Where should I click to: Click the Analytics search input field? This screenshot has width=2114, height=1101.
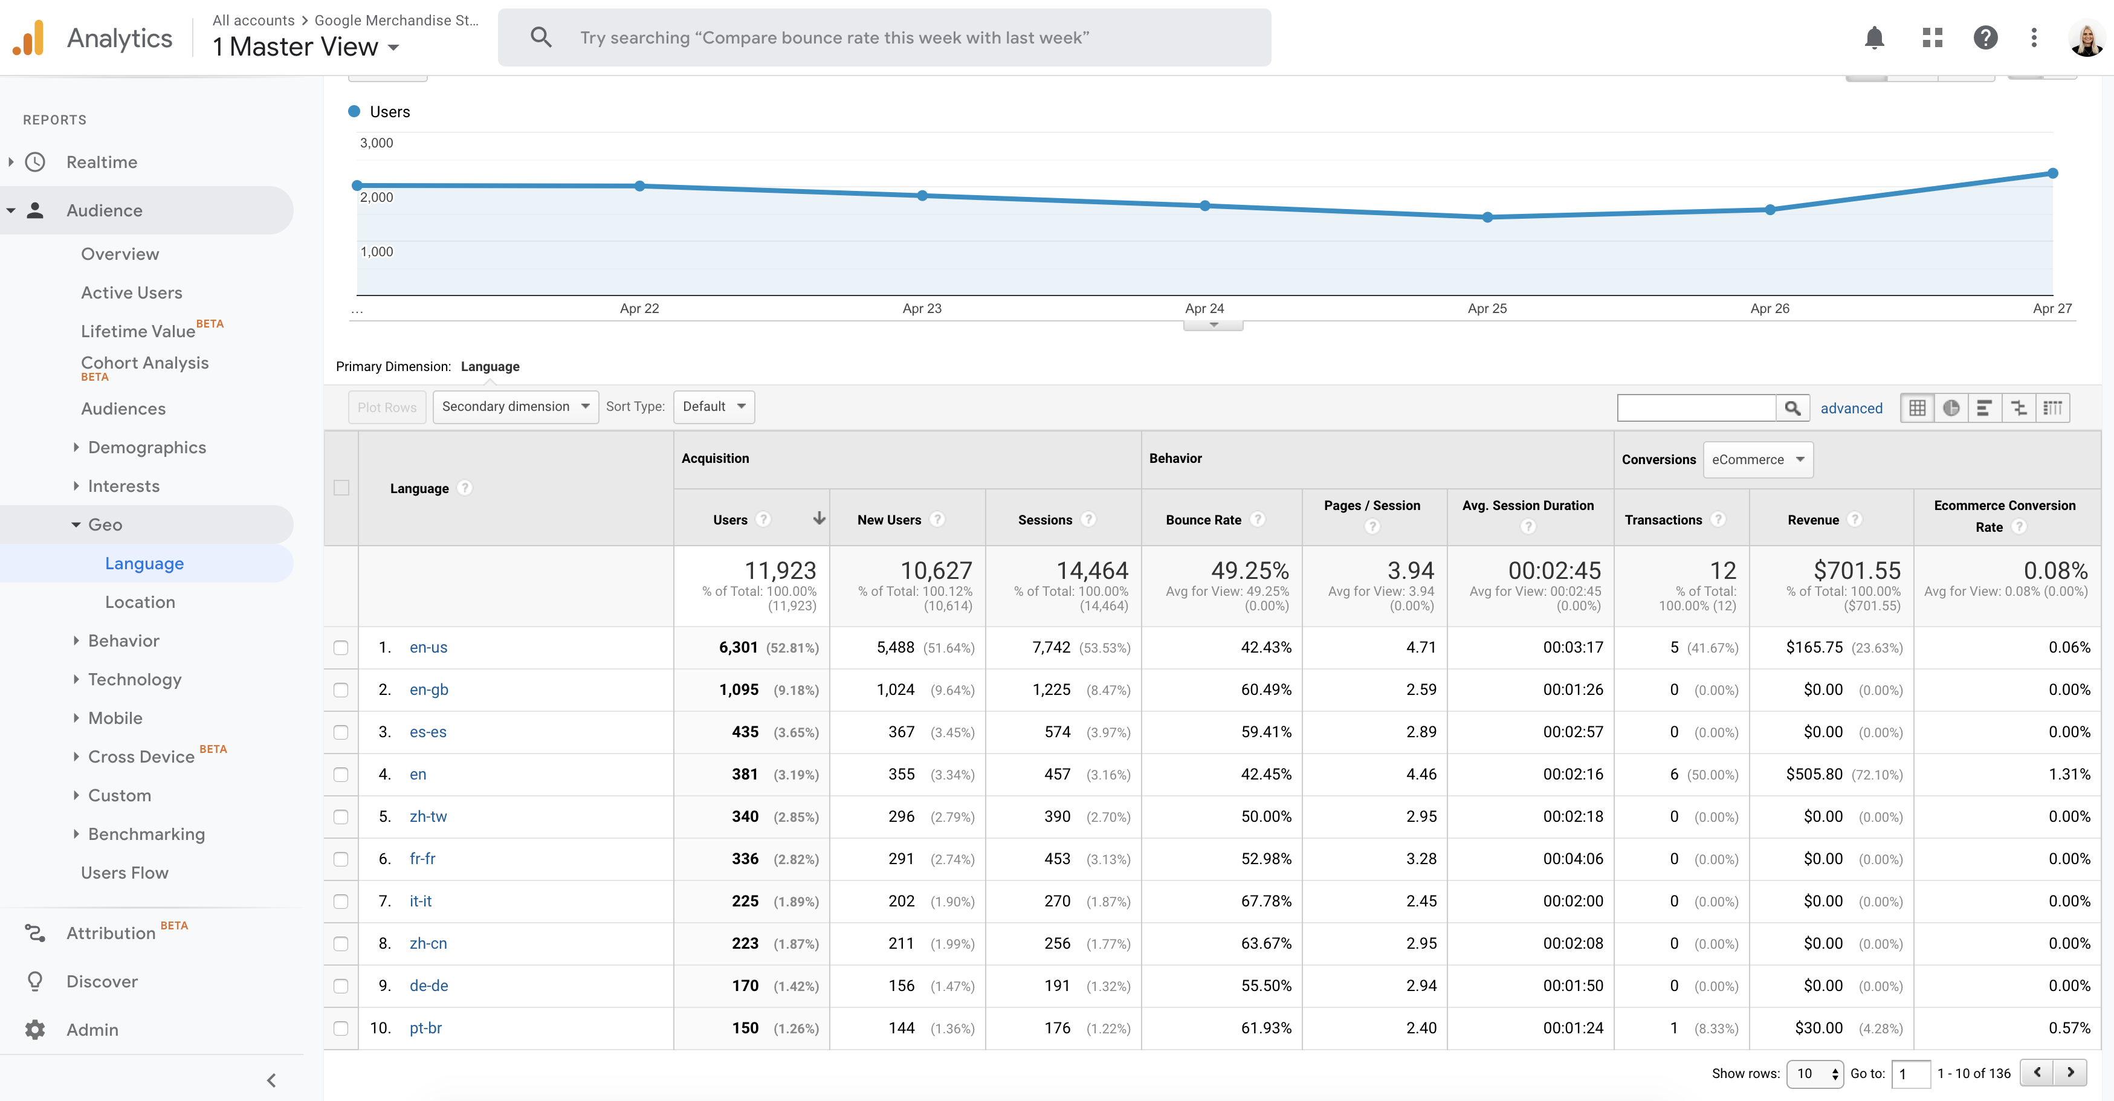(885, 37)
